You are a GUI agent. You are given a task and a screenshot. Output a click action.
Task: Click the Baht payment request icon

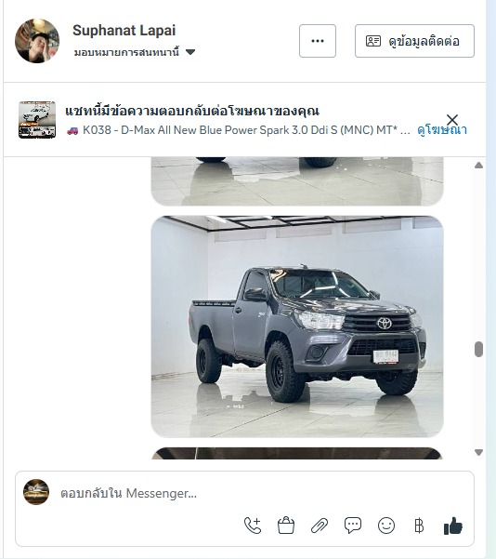419,526
